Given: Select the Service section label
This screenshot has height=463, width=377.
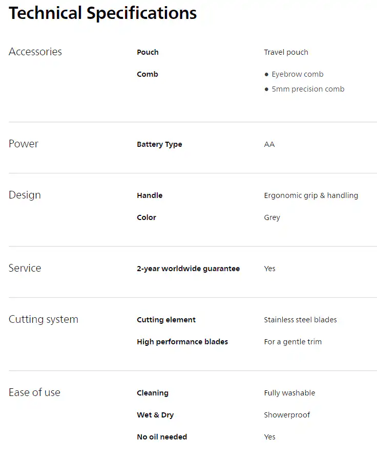Looking at the screenshot, I should [25, 268].
